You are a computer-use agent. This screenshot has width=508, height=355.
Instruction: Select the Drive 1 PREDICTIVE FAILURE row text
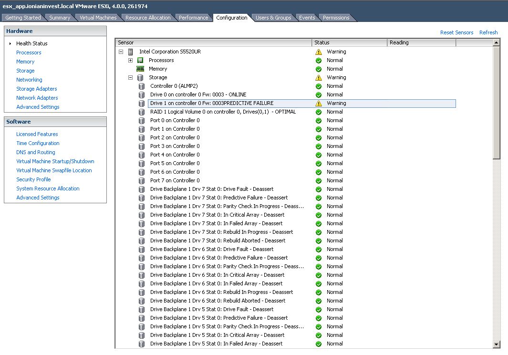(x=212, y=104)
